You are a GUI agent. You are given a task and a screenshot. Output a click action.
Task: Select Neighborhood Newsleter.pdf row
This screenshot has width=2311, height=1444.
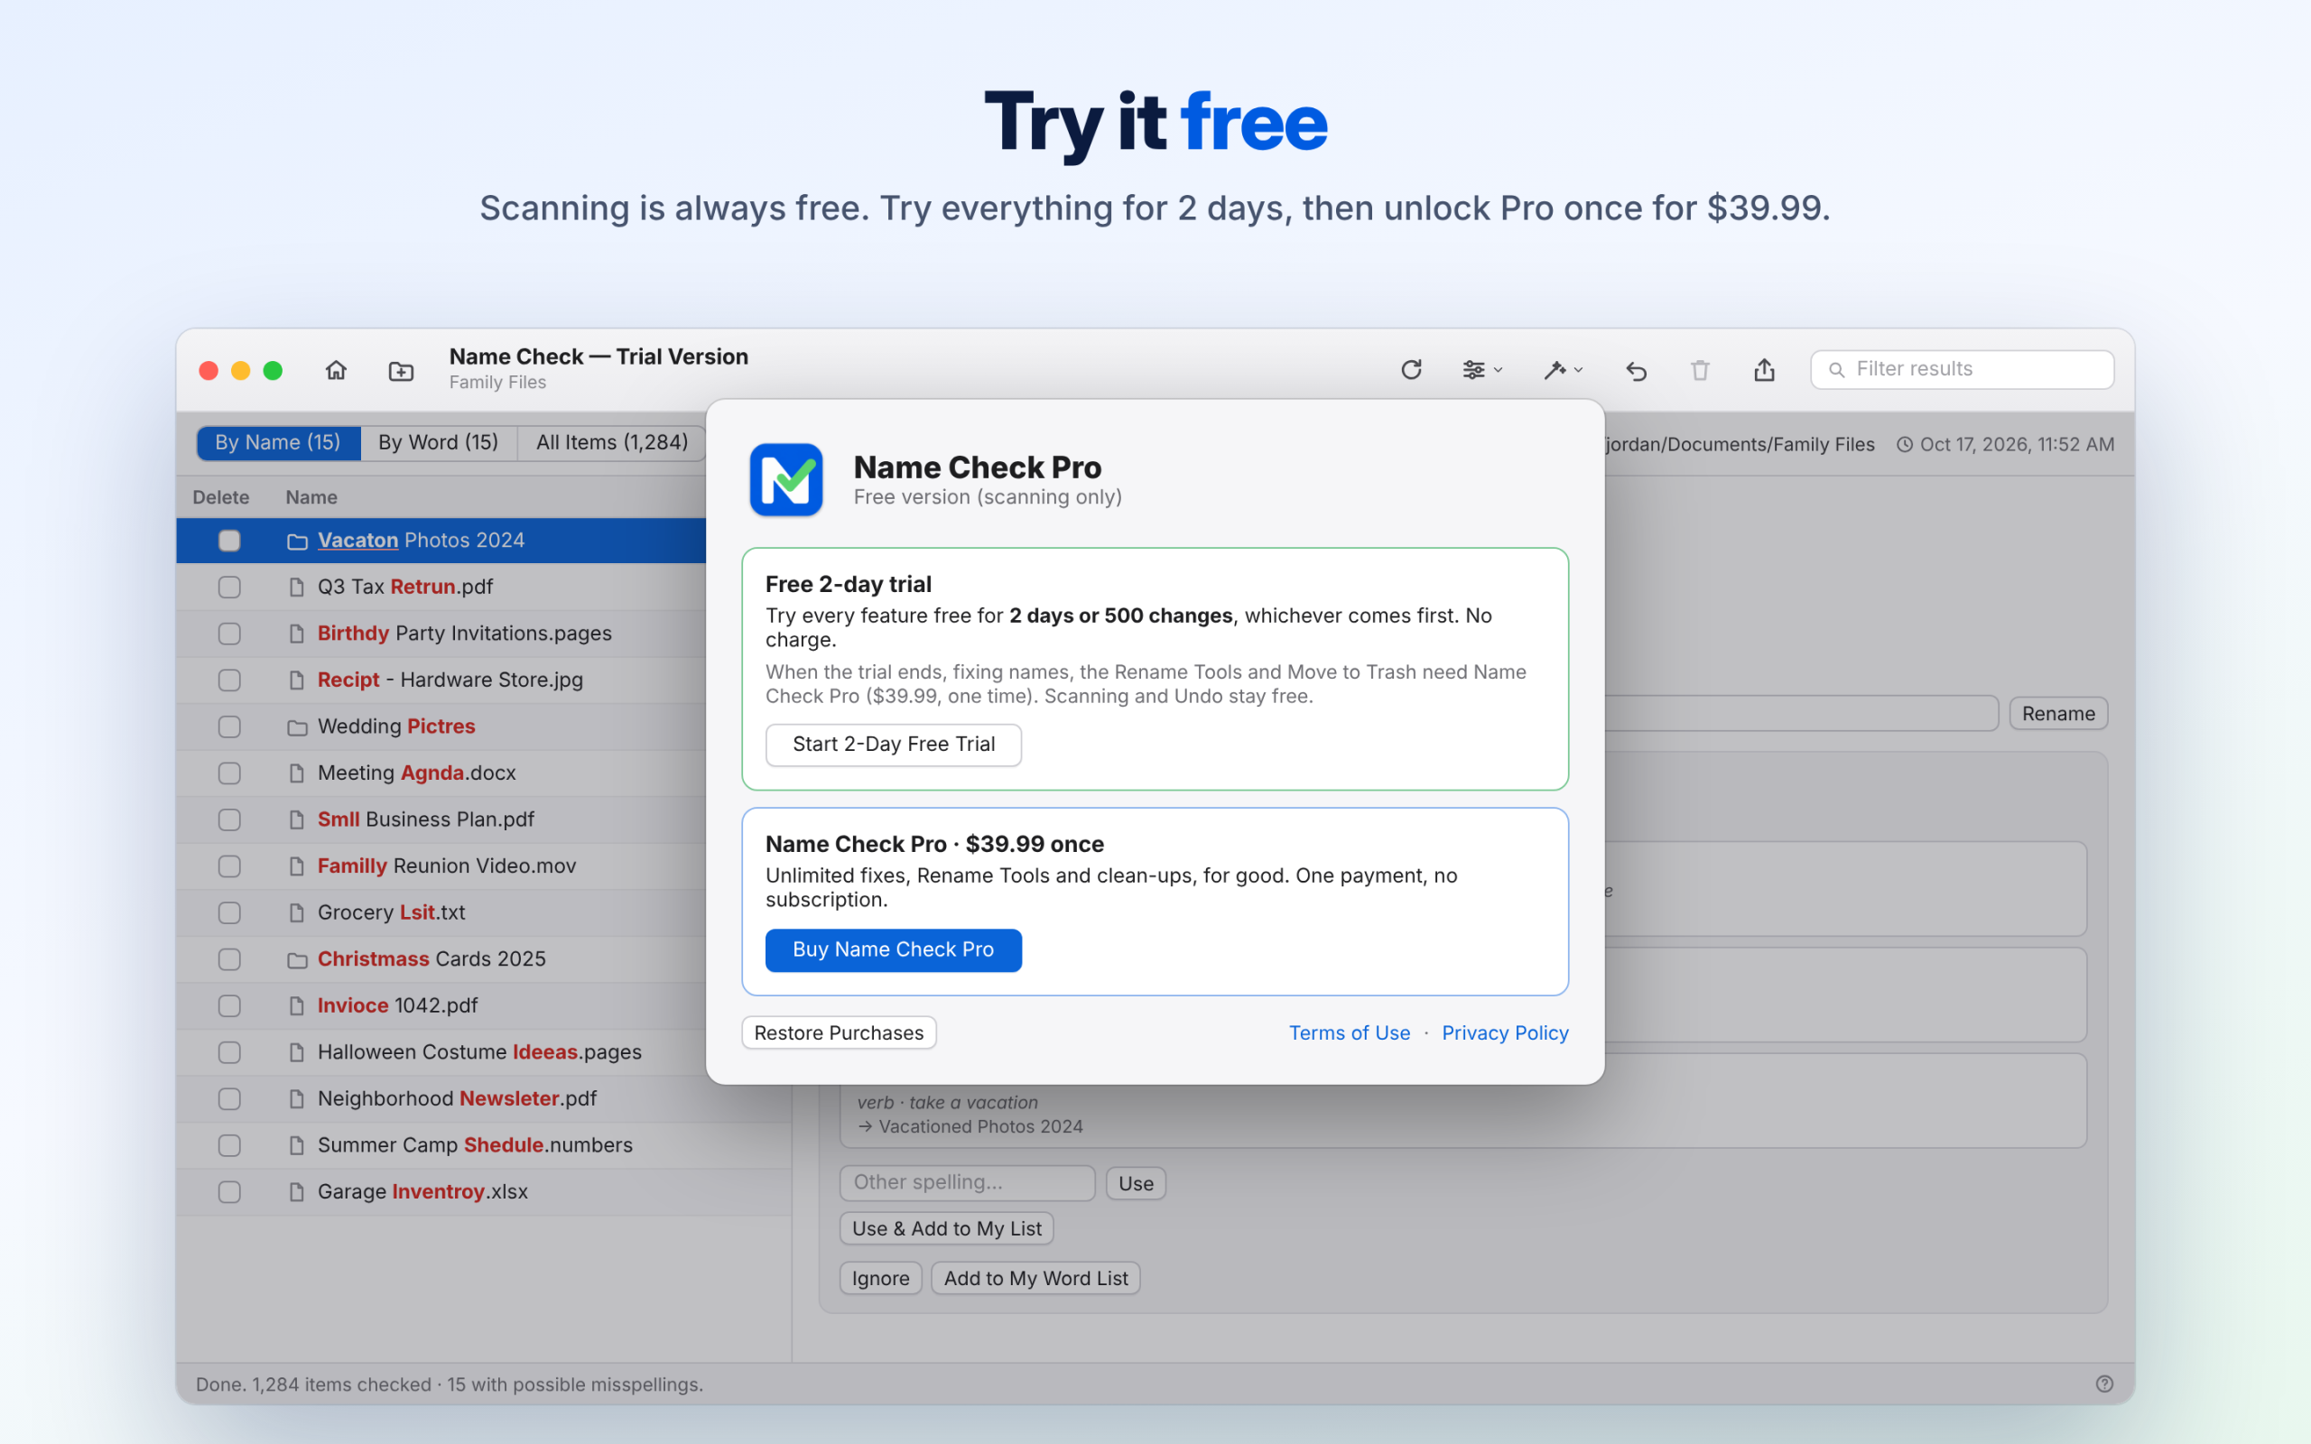[x=484, y=1099]
